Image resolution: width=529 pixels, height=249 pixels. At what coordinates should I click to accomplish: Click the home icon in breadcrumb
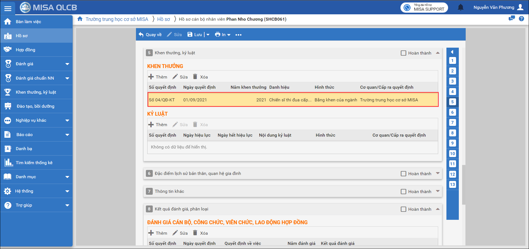(x=80, y=19)
